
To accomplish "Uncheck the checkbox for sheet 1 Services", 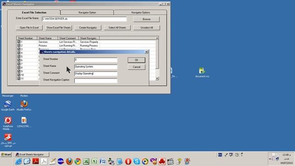I will pos(19,42).
